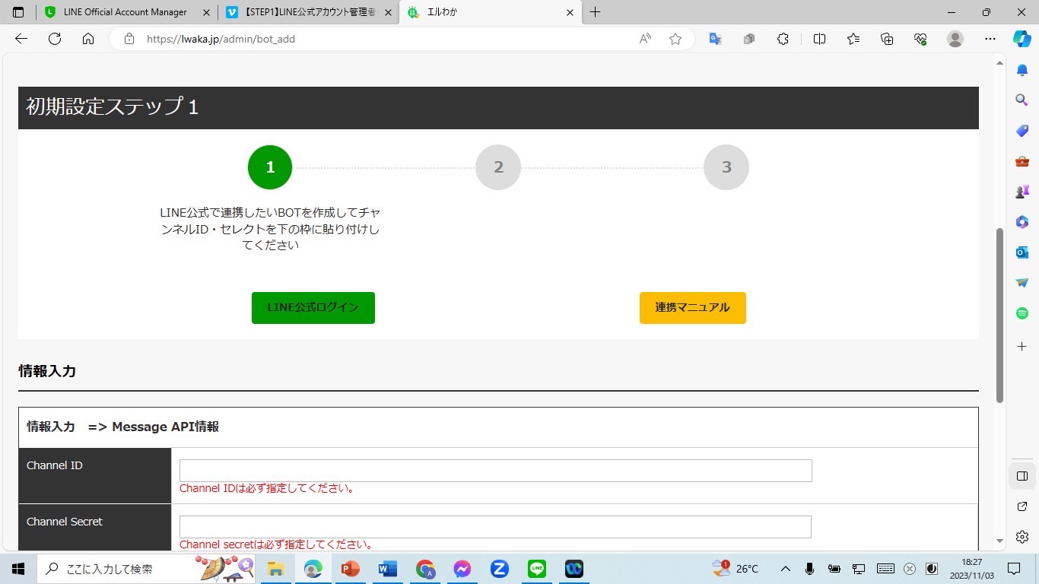Open Word from taskbar
Viewport: 1039px width, 584px height.
tap(388, 569)
